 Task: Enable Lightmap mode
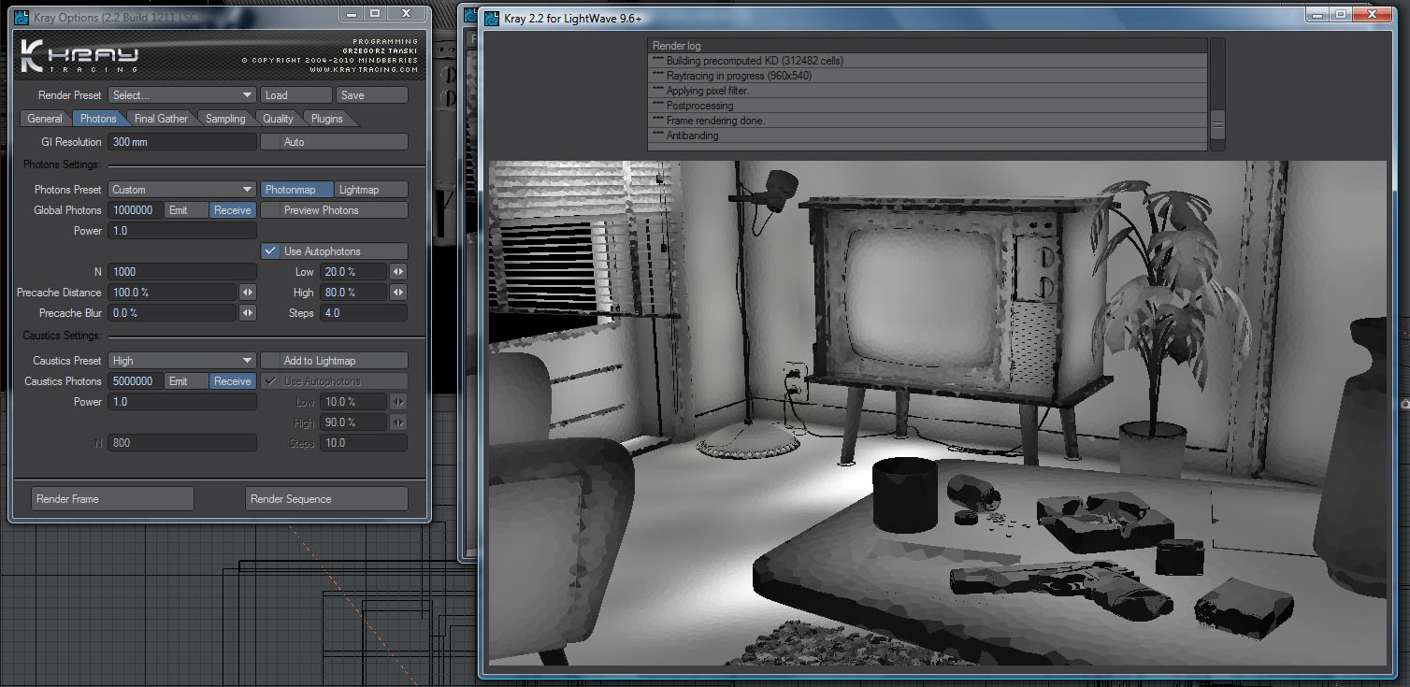click(370, 190)
